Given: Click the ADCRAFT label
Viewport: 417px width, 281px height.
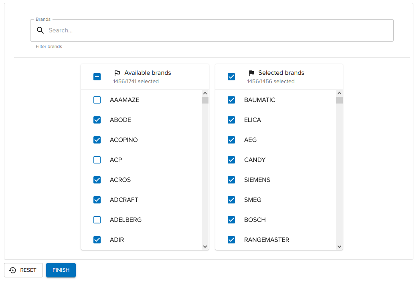Looking at the screenshot, I should (x=124, y=200).
